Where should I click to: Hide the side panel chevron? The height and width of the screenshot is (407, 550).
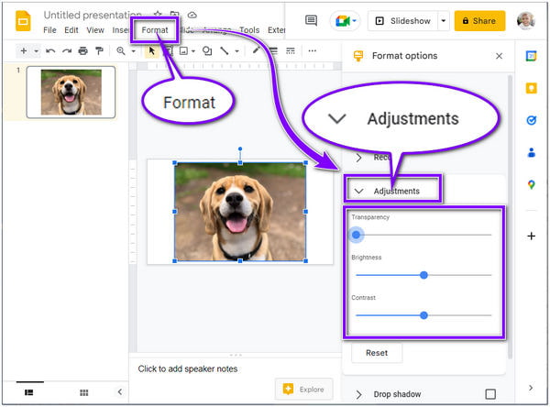531,388
